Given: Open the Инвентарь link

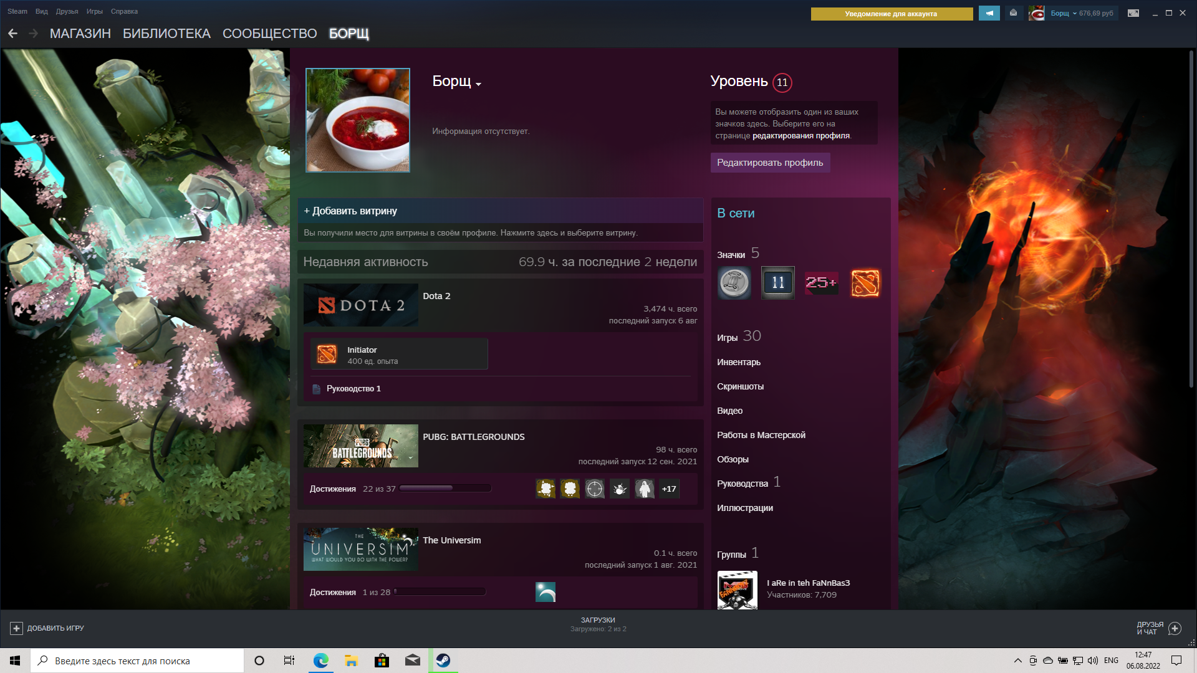Looking at the screenshot, I should point(739,362).
